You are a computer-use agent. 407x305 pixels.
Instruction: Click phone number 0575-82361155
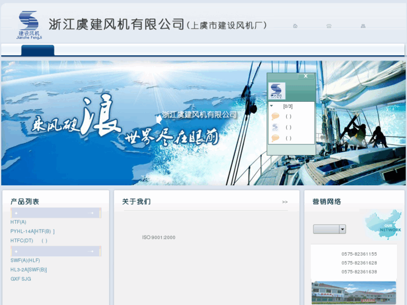click(x=359, y=254)
